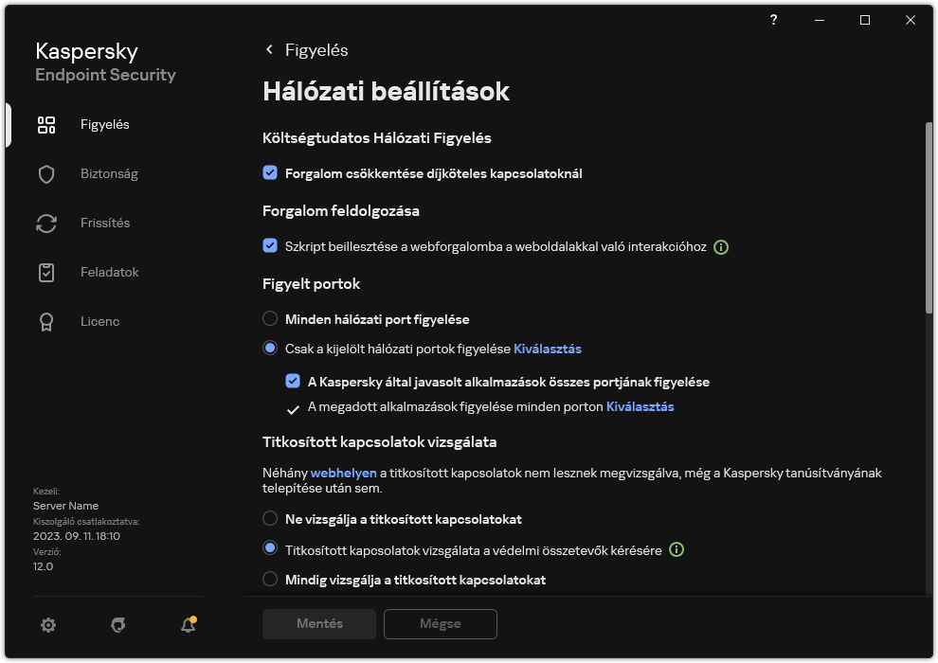Toggle monitoring of Kaspersky-recommended application ports
Screen dimensions: 938x663
pyautogui.click(x=294, y=382)
